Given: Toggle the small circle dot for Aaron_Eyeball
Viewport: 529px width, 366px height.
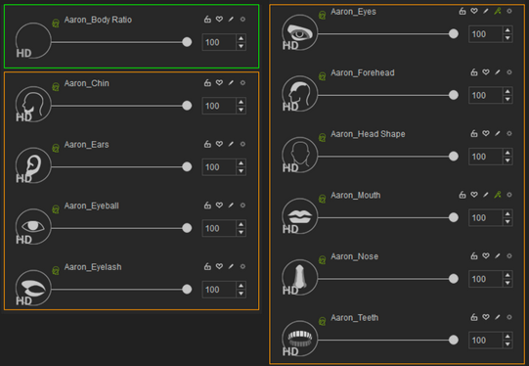Looking at the screenshot, I should pyautogui.click(x=242, y=206).
